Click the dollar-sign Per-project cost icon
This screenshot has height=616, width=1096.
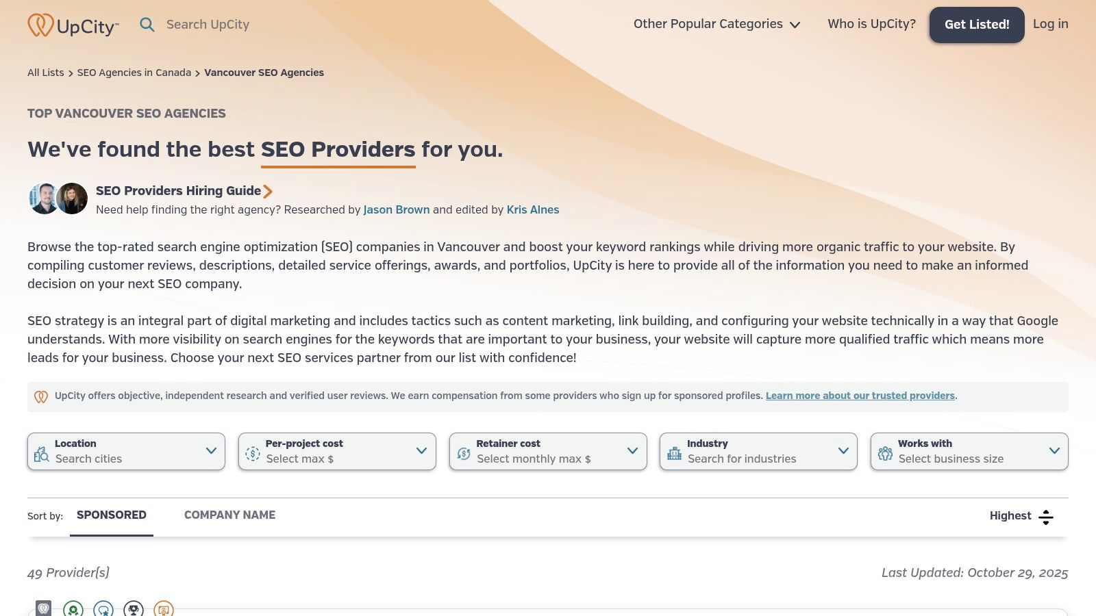point(251,452)
